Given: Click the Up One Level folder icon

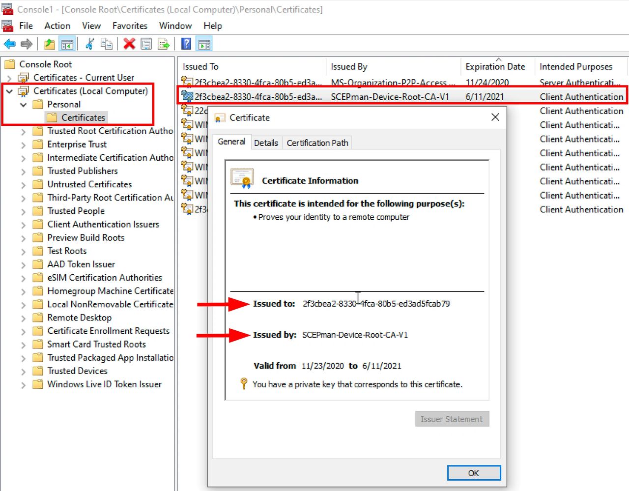Looking at the screenshot, I should [50, 44].
